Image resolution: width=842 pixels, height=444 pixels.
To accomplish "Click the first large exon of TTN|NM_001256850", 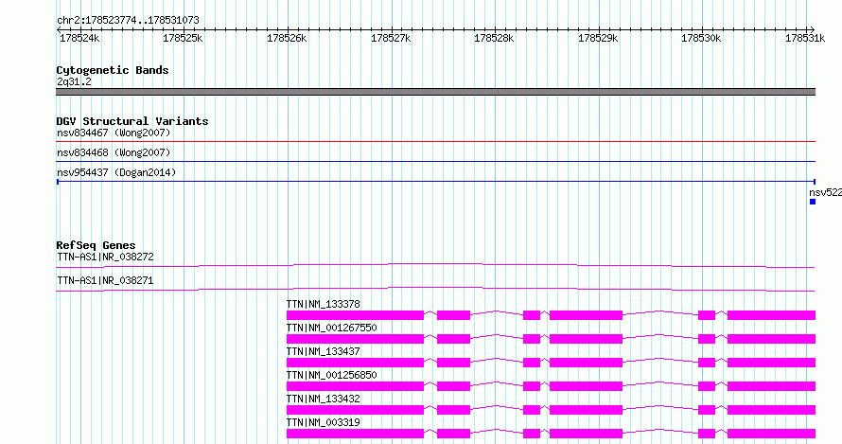I will pyautogui.click(x=355, y=386).
